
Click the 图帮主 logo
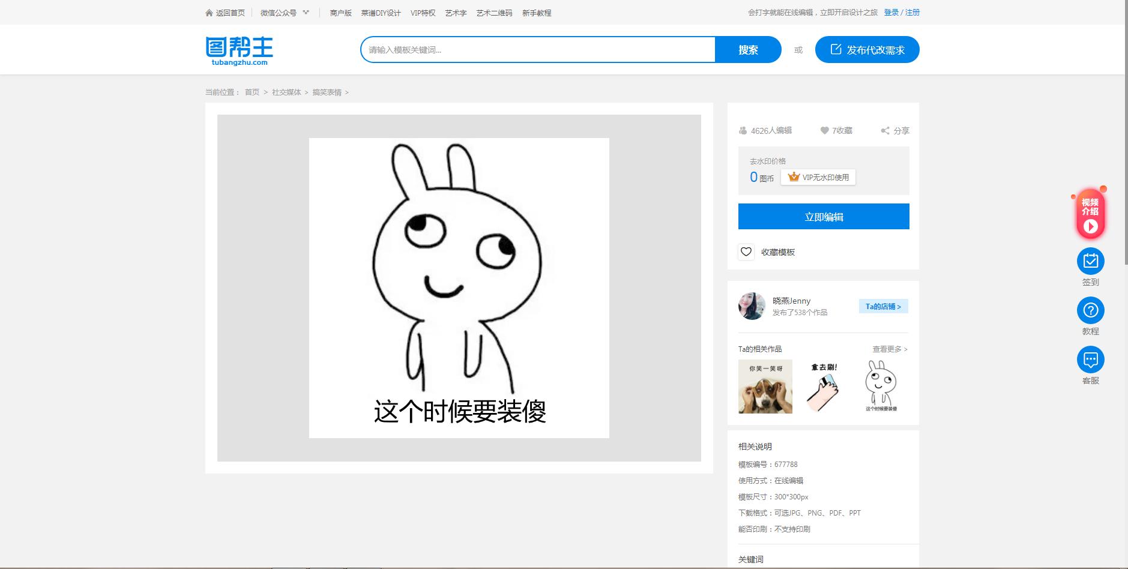point(238,49)
